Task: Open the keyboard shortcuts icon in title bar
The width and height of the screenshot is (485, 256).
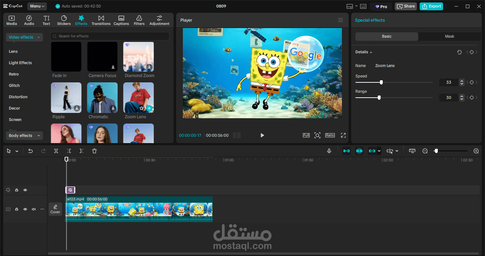Action: coord(363,6)
